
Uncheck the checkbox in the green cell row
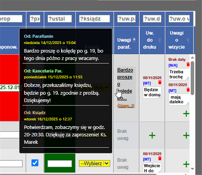35,163
